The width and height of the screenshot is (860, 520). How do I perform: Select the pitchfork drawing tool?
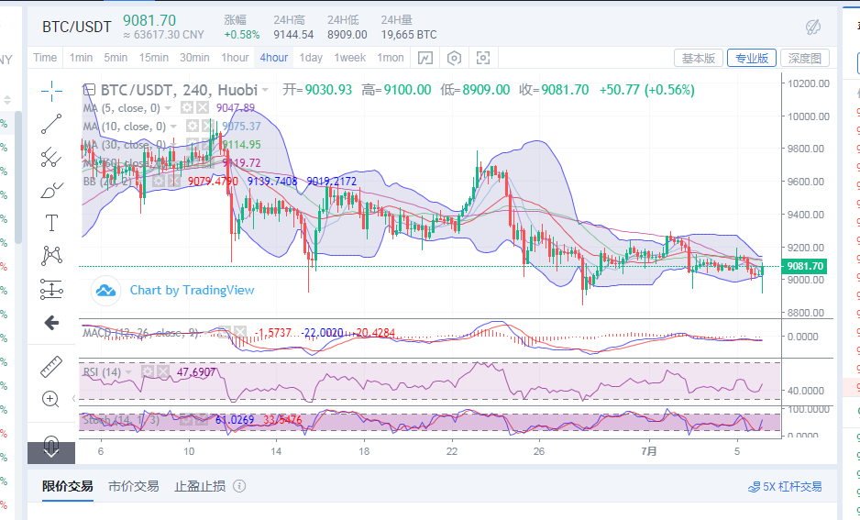(x=51, y=158)
